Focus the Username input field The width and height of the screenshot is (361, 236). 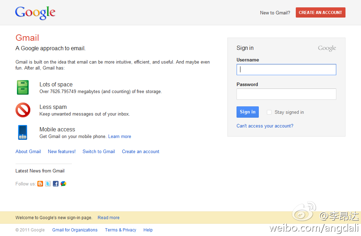286,70
